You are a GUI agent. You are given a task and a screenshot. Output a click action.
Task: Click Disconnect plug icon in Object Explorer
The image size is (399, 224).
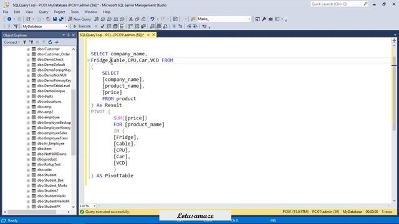pos(31,42)
